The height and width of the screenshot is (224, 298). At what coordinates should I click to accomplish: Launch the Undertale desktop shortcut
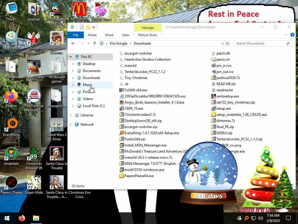click(11, 156)
